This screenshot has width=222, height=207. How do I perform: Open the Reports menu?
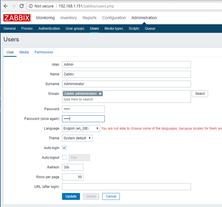tap(89, 18)
